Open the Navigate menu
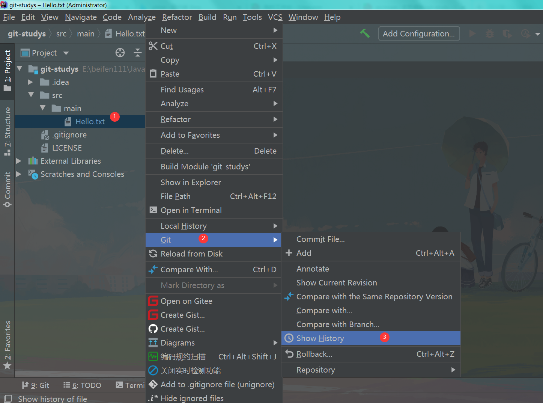The height and width of the screenshot is (403, 543). click(81, 17)
